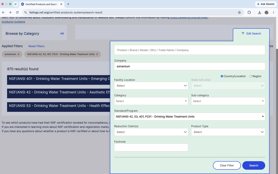Viewport: 278px width, 174px height.
Task: Expand NSF/ANSI 42 Aesthetic Effects results row
Action: pos(59,93)
